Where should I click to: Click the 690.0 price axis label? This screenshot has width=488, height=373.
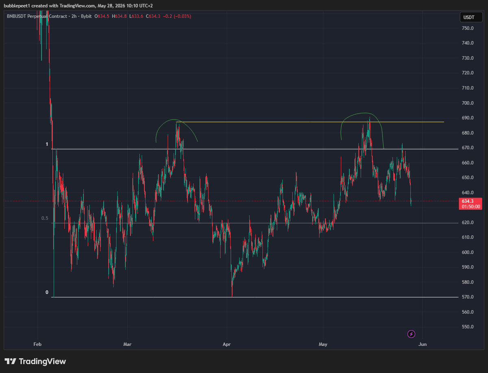[x=468, y=118]
